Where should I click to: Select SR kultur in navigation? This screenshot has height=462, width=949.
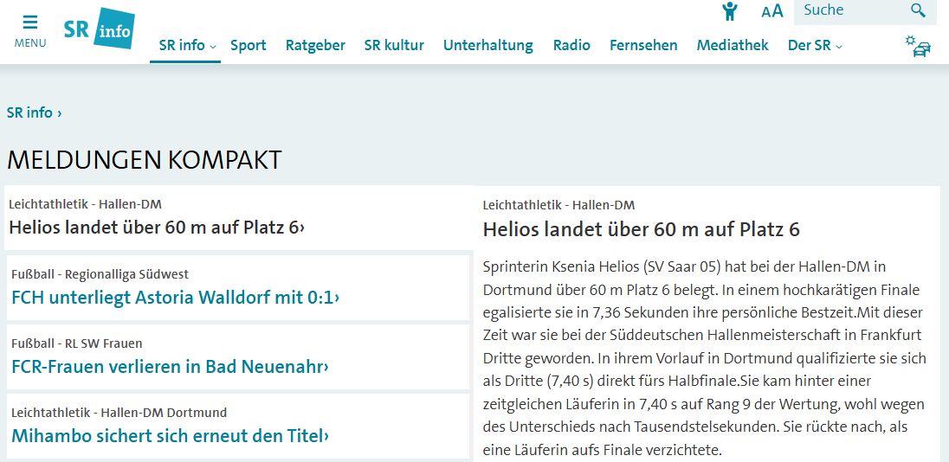pos(394,45)
